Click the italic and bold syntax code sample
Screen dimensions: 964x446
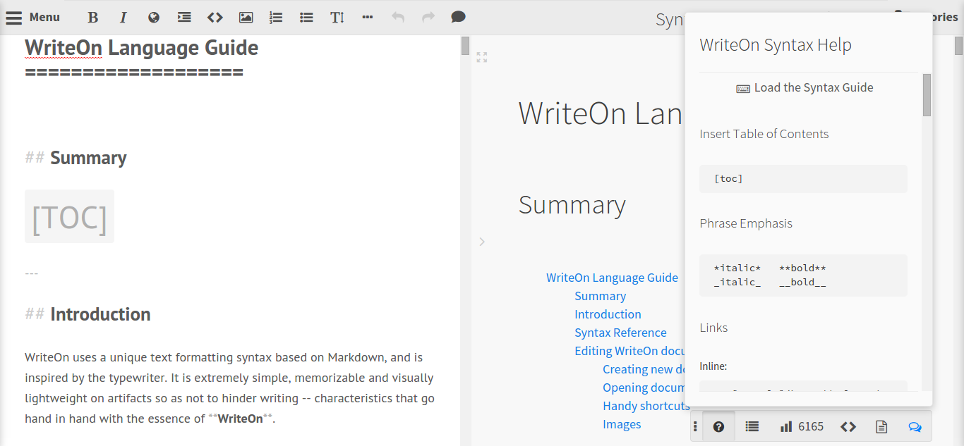coord(803,275)
